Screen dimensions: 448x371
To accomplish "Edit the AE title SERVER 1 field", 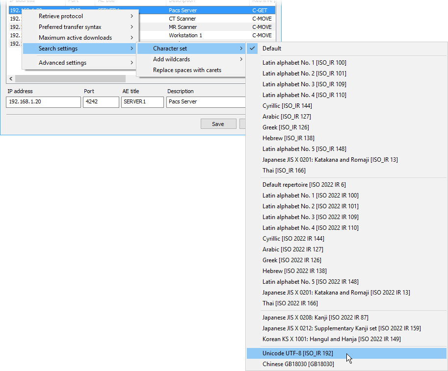I will pyautogui.click(x=142, y=102).
